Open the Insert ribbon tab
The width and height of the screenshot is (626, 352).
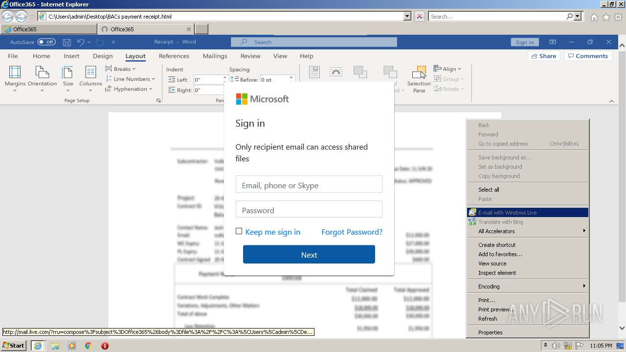[71, 56]
